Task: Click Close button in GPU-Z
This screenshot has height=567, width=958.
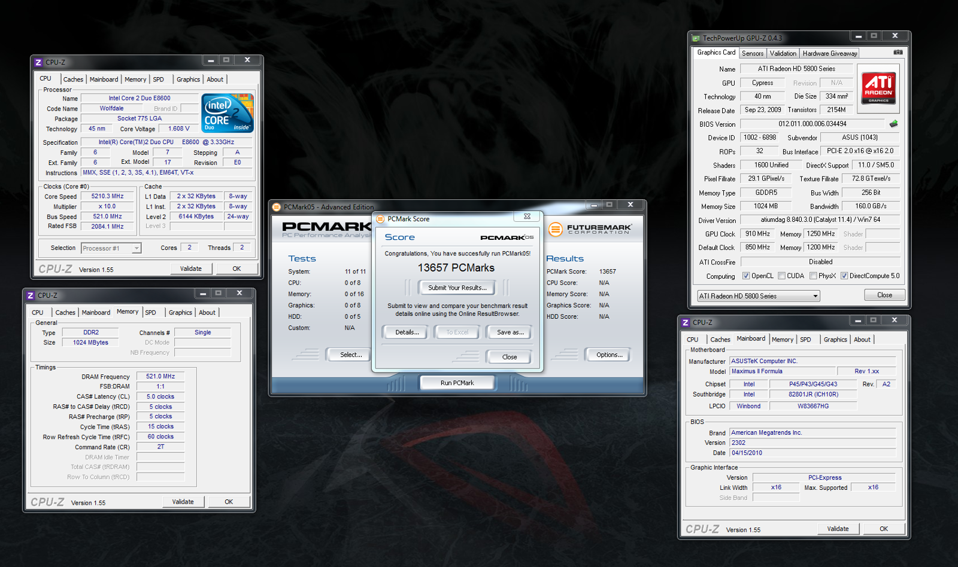Action: [x=884, y=295]
